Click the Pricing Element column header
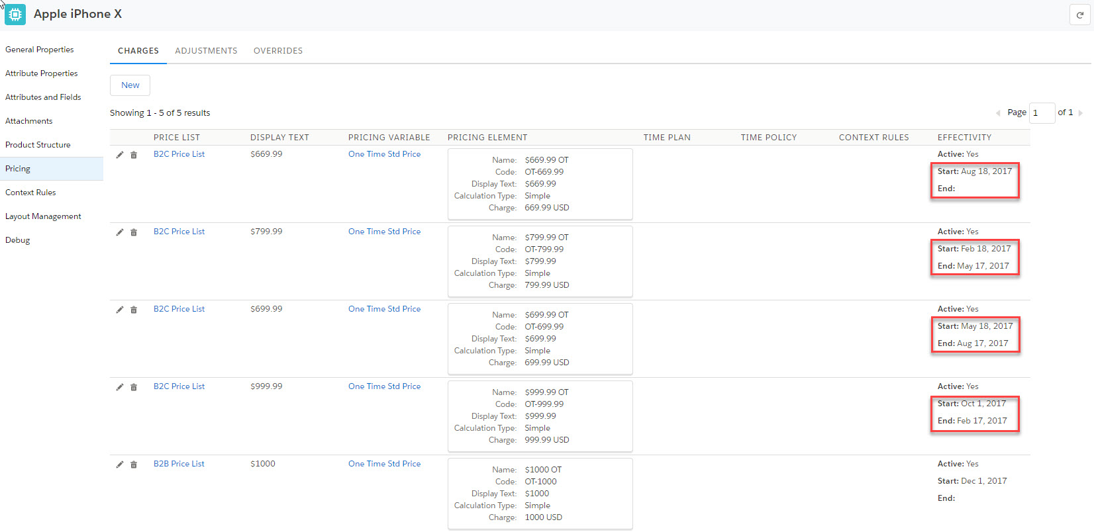Image resolution: width=1094 pixels, height=532 pixels. coord(487,138)
